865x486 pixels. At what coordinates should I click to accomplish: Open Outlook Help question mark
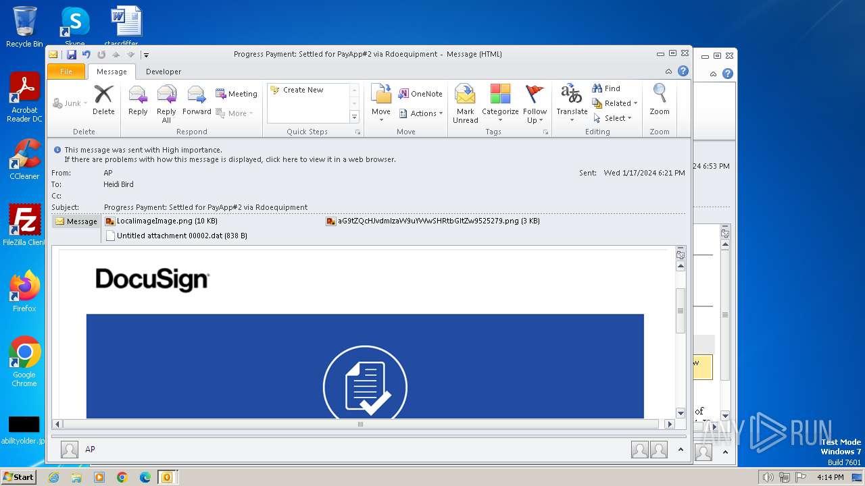click(683, 71)
